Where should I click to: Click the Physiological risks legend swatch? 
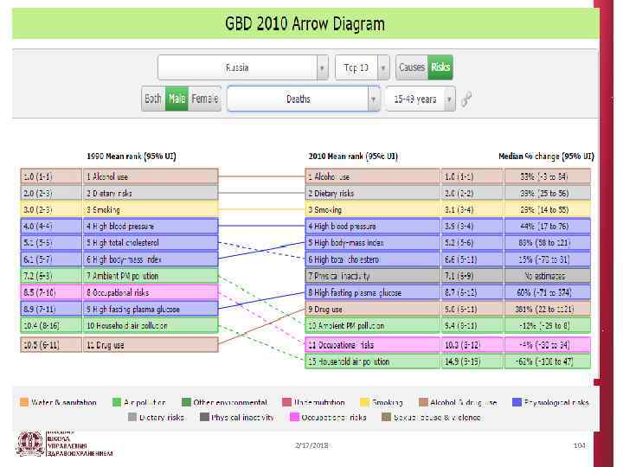click(x=517, y=402)
